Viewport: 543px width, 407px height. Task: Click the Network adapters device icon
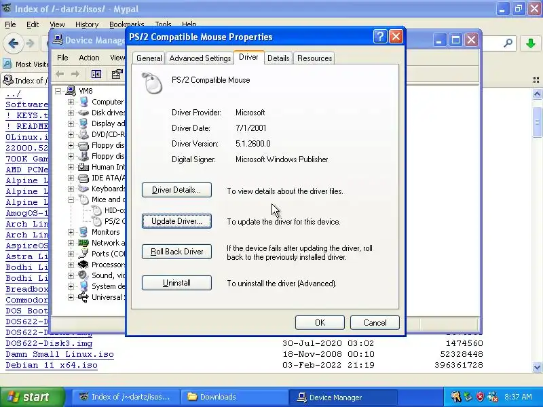(x=83, y=243)
